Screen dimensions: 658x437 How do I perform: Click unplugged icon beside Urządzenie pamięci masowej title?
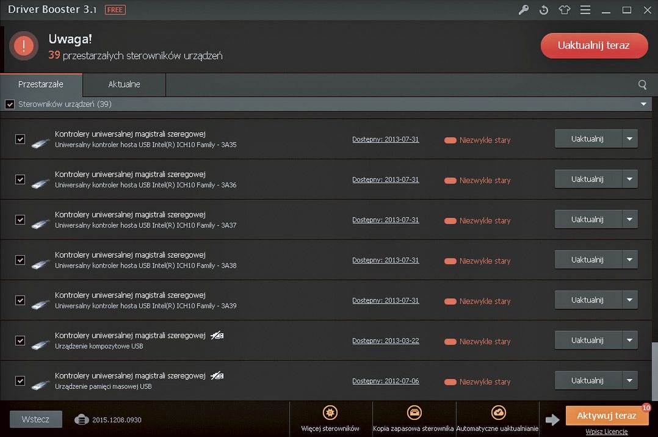(x=217, y=376)
